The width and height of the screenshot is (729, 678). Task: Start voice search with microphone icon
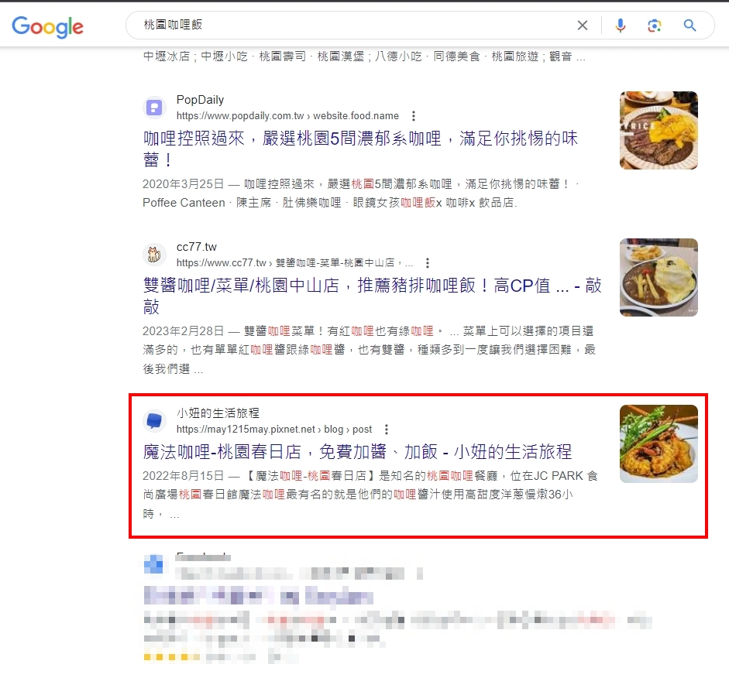621,25
